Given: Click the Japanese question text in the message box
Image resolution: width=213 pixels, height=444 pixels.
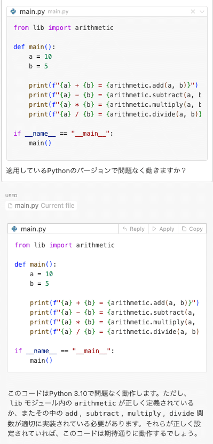Looking at the screenshot, I should click(x=96, y=171).
